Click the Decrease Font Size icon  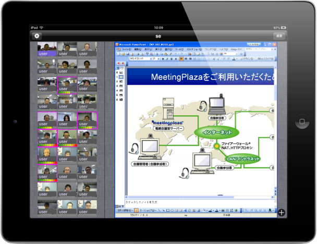218,59
